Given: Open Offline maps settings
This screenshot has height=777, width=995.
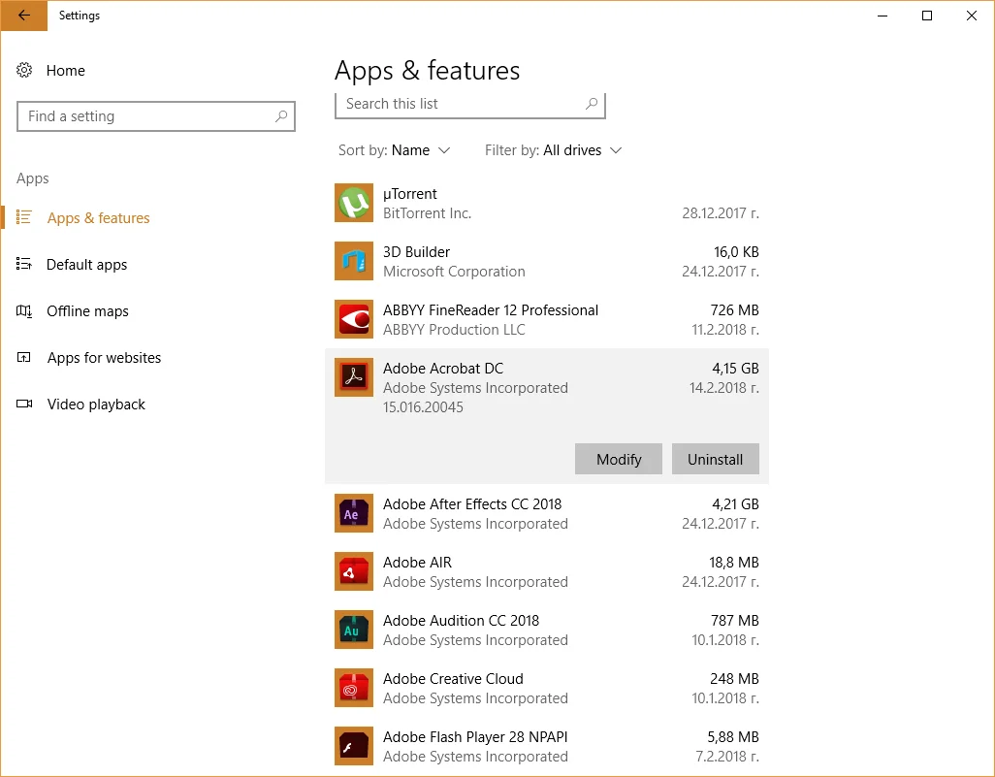Looking at the screenshot, I should tap(87, 311).
